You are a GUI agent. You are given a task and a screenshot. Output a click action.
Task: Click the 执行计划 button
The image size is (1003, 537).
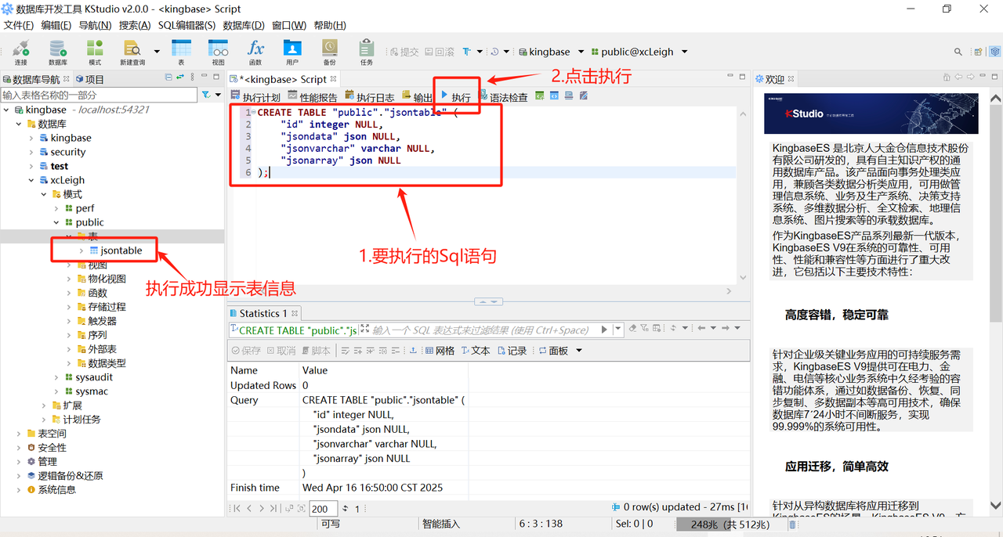tap(255, 97)
